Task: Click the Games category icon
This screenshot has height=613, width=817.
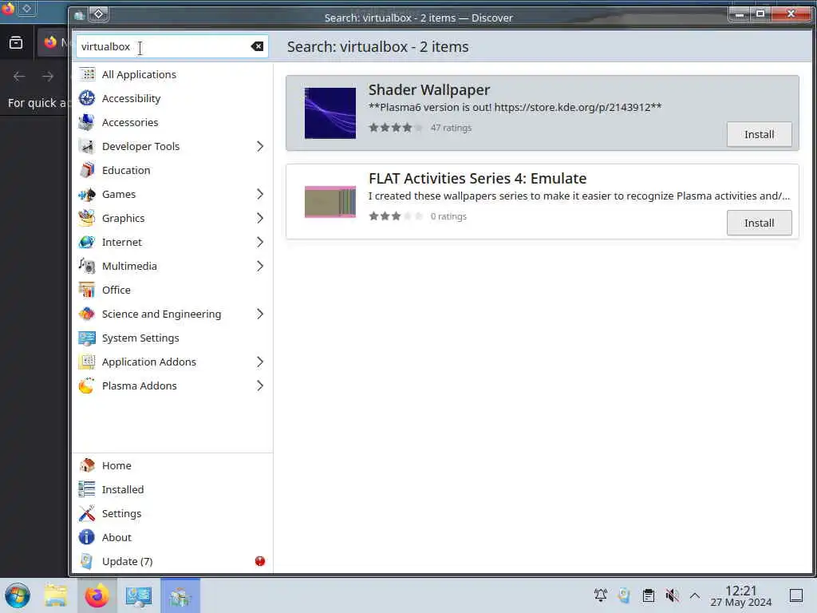Action: (x=87, y=195)
